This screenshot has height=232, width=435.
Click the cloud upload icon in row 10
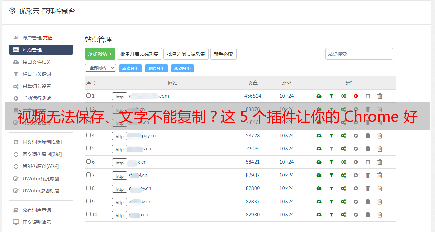(x=319, y=215)
